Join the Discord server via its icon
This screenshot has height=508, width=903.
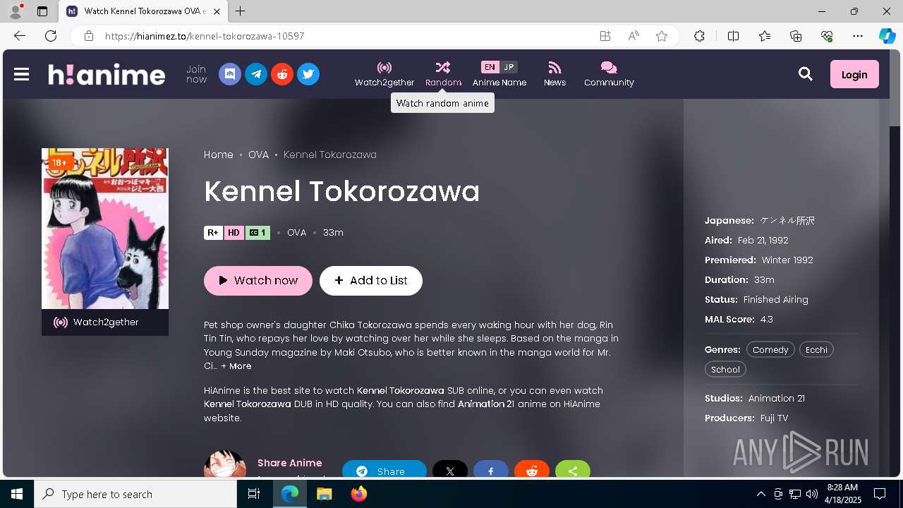(x=230, y=74)
